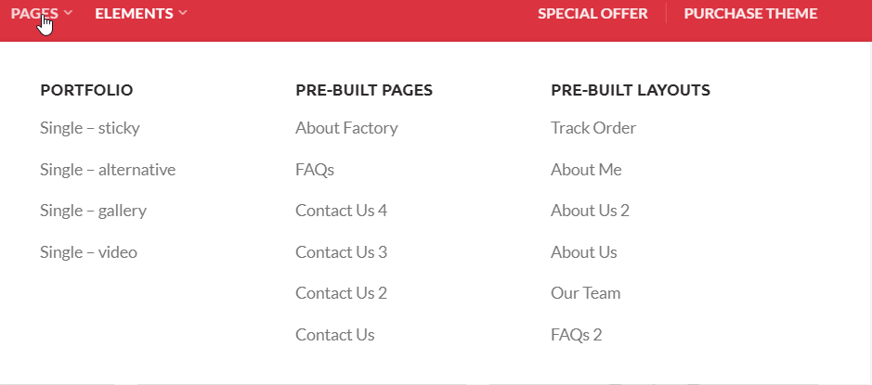Go to Single – gallery page
The width and height of the screenshot is (872, 385).
pyautogui.click(x=93, y=211)
